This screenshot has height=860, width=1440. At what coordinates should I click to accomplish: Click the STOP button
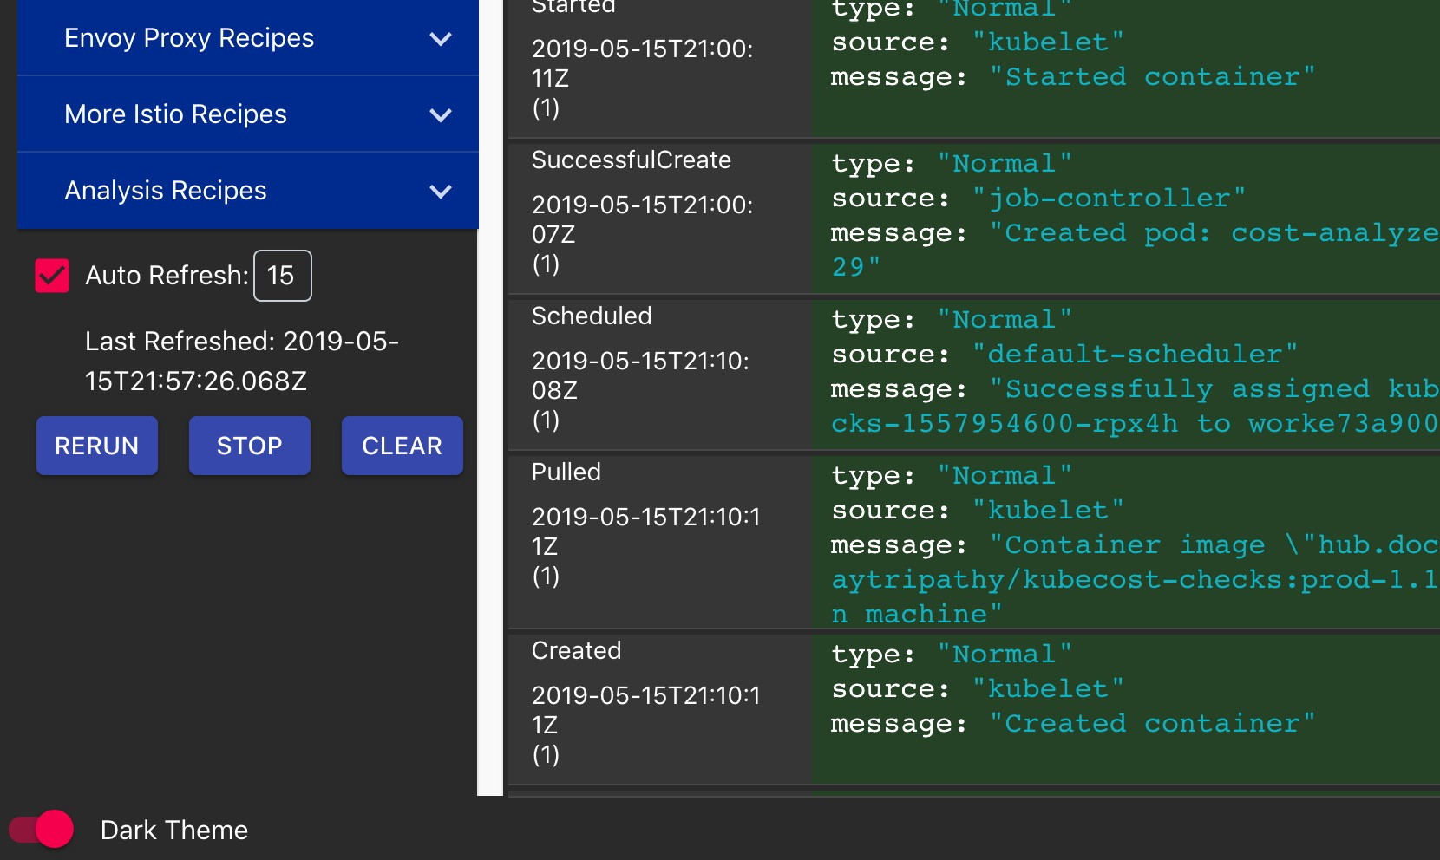pos(250,446)
